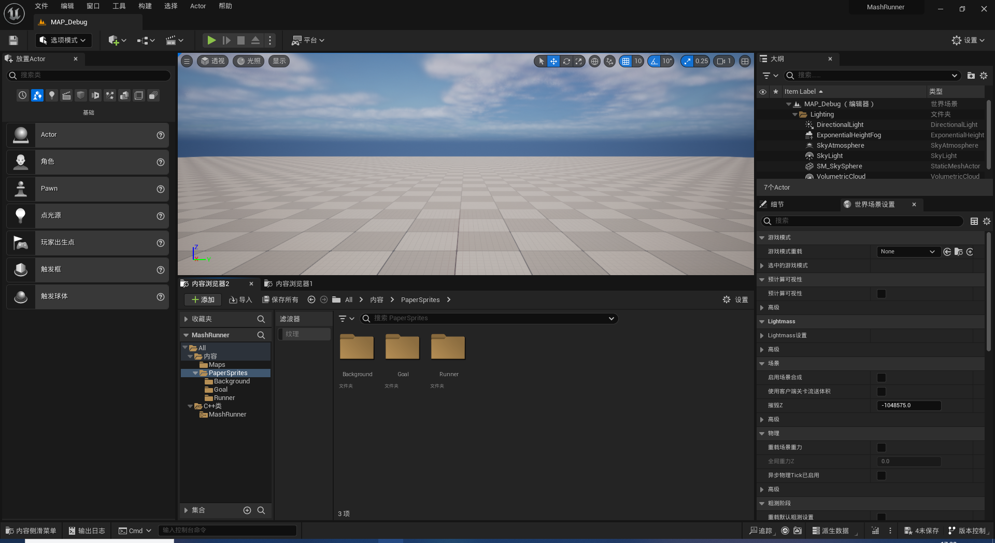The image size is (995, 543).
Task: Enable Override World Gravity checkbox
Action: (881, 448)
